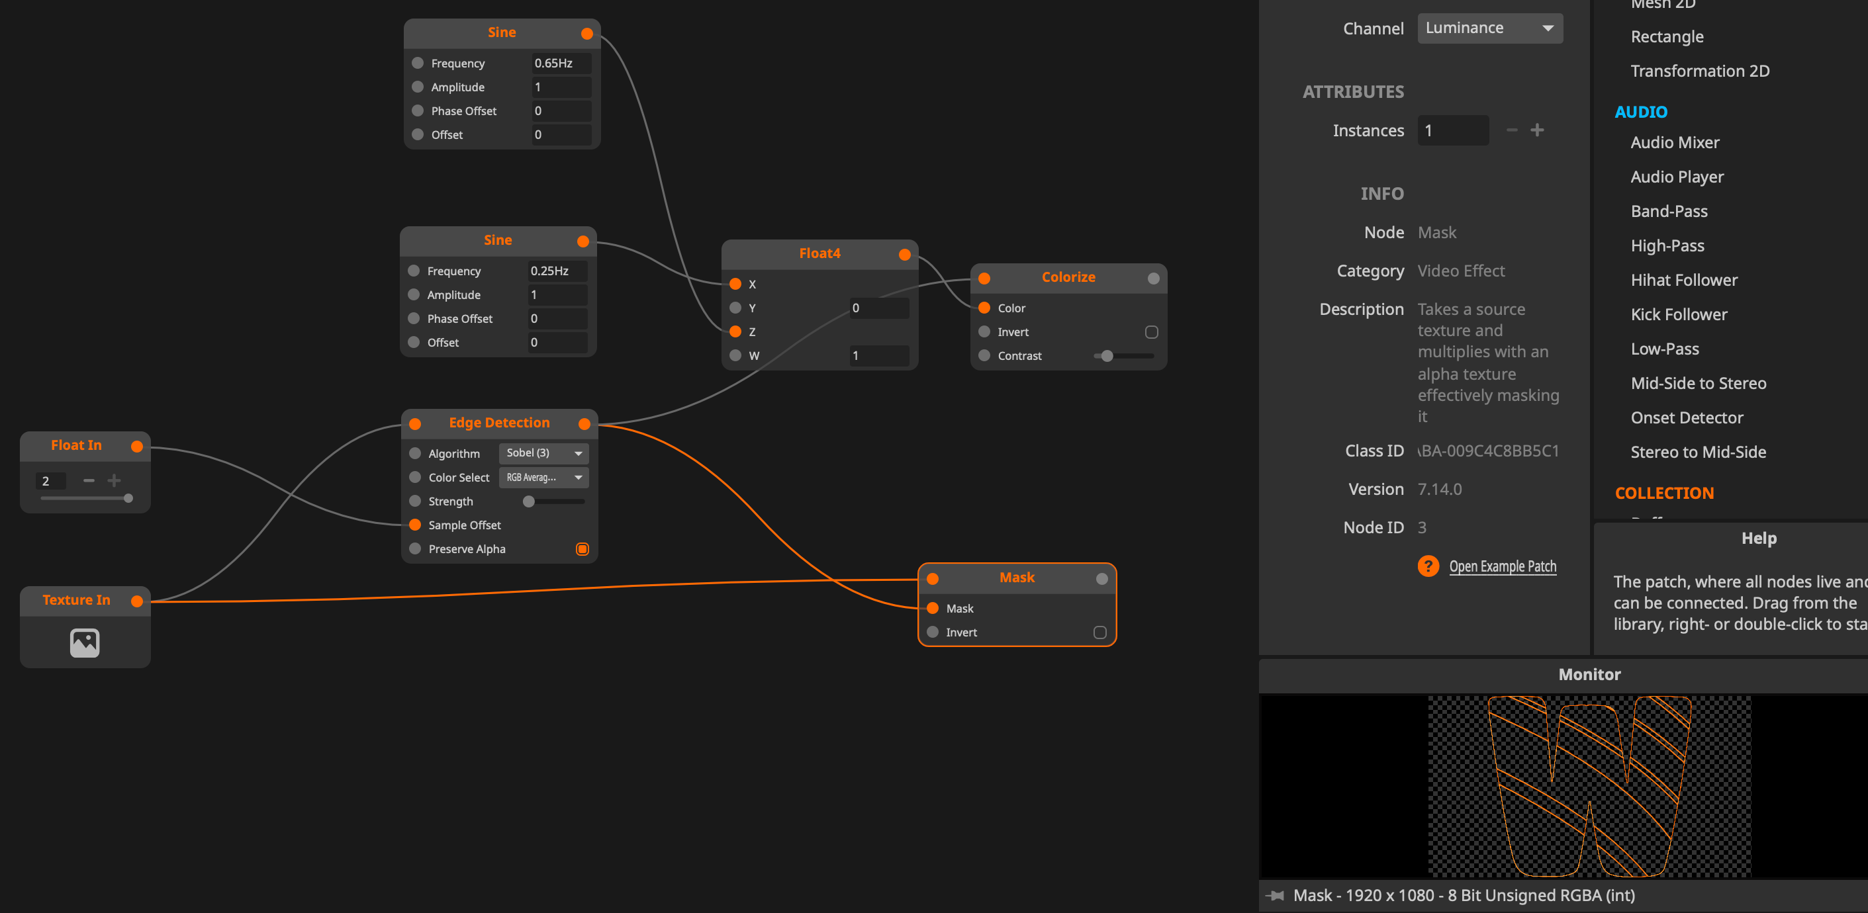Toggle the Preserve Alpha checkbox
The image size is (1868, 913).
582,549
